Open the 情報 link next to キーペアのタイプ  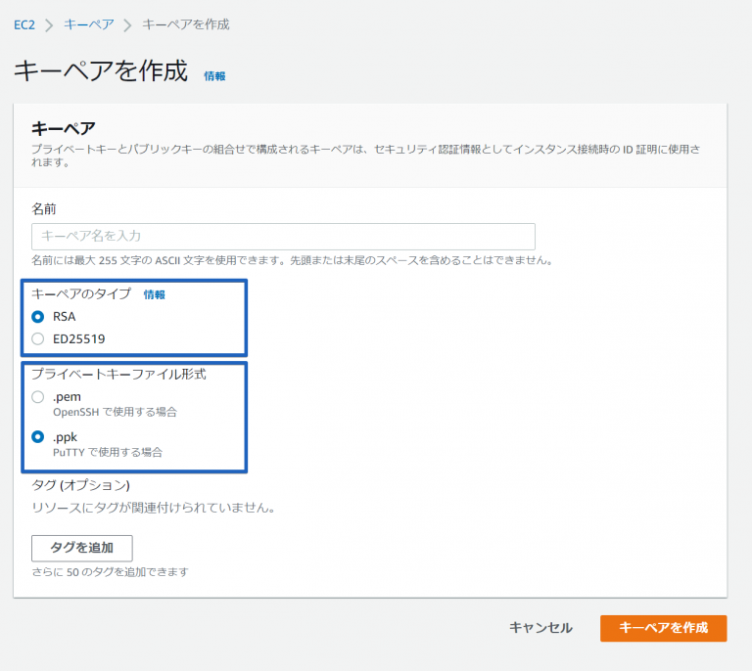coord(155,294)
